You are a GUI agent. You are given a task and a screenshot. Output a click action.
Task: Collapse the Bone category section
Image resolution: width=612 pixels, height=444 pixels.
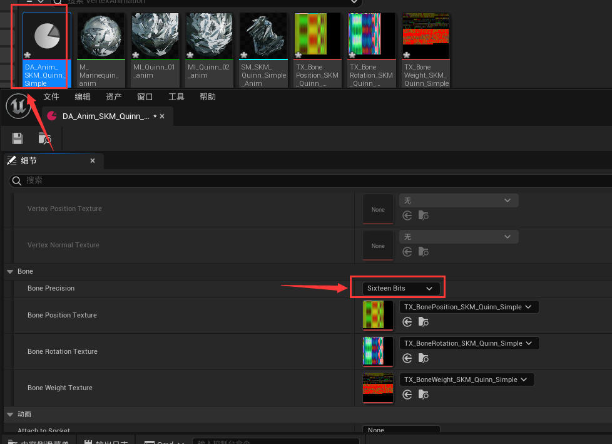click(x=10, y=271)
